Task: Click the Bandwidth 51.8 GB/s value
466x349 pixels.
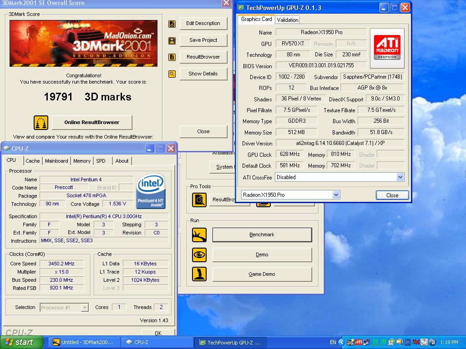Action: coord(381,132)
